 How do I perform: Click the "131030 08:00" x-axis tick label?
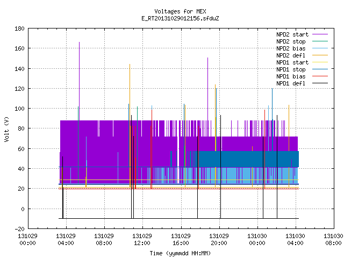(x=333, y=240)
